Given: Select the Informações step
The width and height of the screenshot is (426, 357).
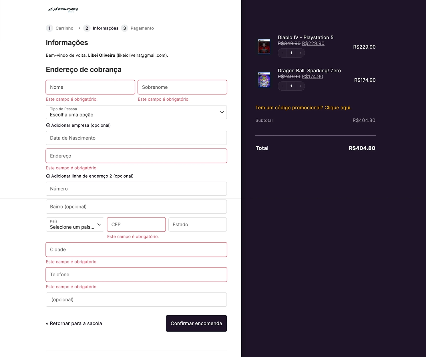Looking at the screenshot, I should [x=101, y=28].
